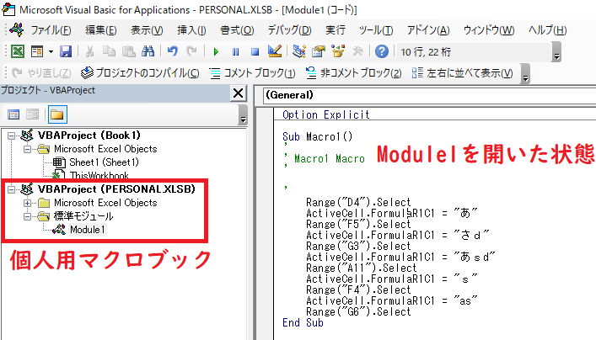Run the macro with green play button

pyautogui.click(x=216, y=51)
